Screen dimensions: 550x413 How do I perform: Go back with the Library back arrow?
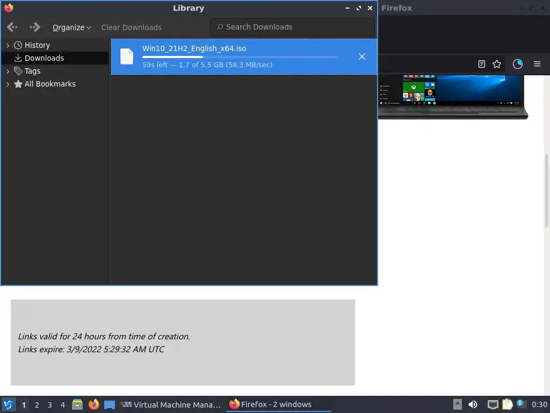tap(12, 27)
